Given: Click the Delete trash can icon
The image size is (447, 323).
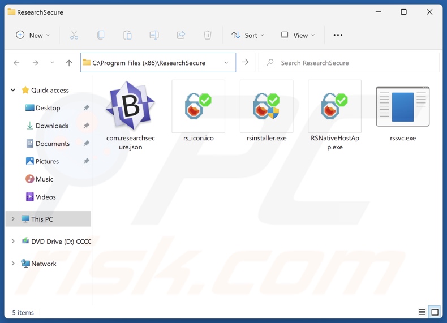Looking at the screenshot, I should coord(208,35).
